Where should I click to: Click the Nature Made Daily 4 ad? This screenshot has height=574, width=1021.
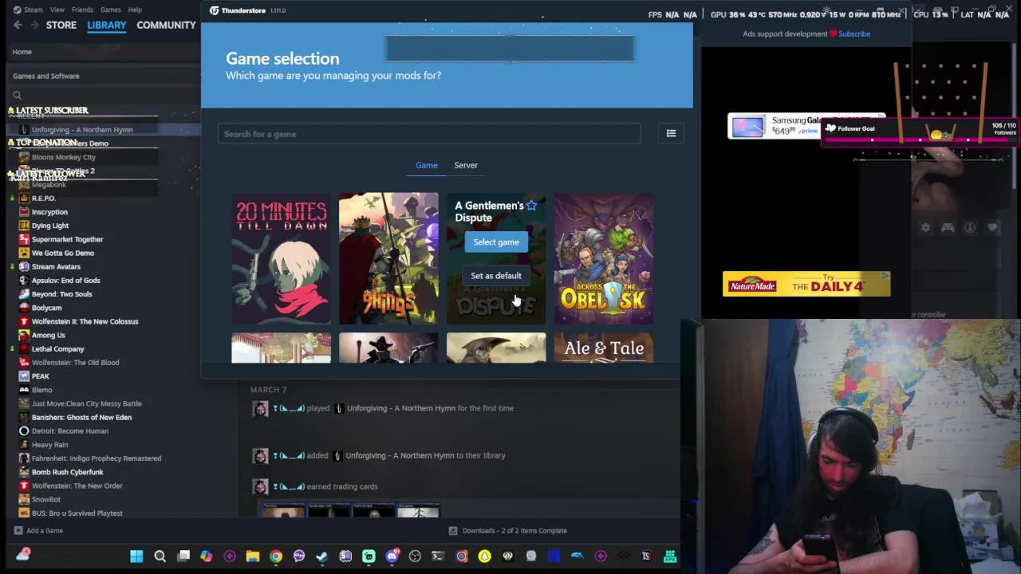806,285
